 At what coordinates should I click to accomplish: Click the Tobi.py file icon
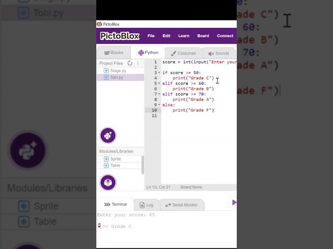point(106,77)
